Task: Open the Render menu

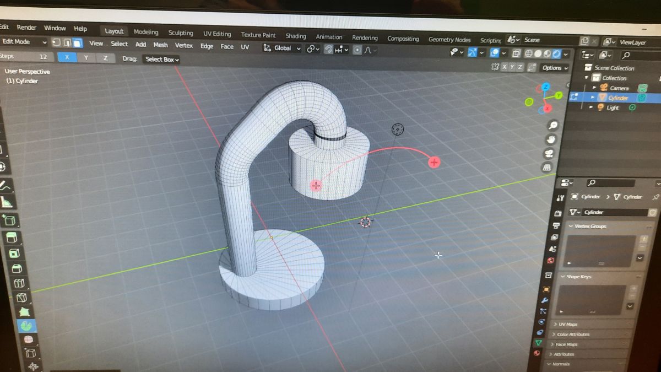Action: (26, 28)
